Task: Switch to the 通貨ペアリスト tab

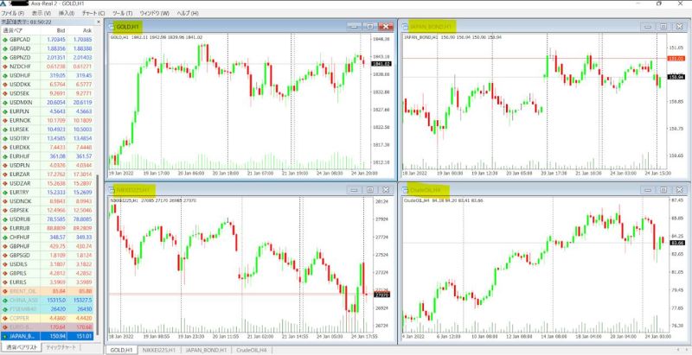Action: point(21,347)
